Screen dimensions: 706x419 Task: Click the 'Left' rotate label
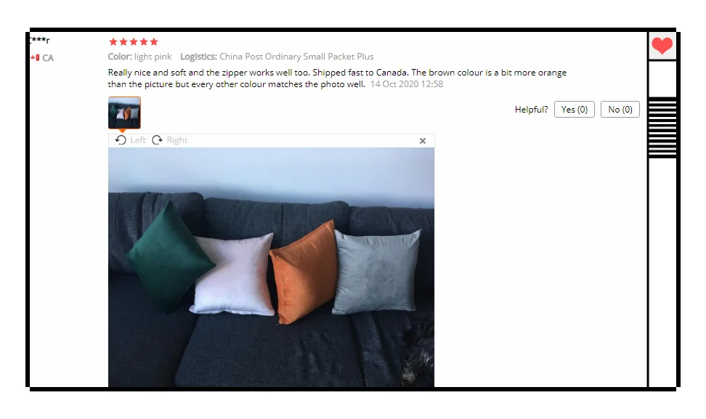pyautogui.click(x=138, y=140)
